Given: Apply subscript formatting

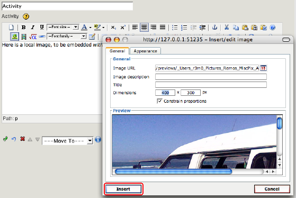Looking at the screenshot, I should click(x=113, y=28).
